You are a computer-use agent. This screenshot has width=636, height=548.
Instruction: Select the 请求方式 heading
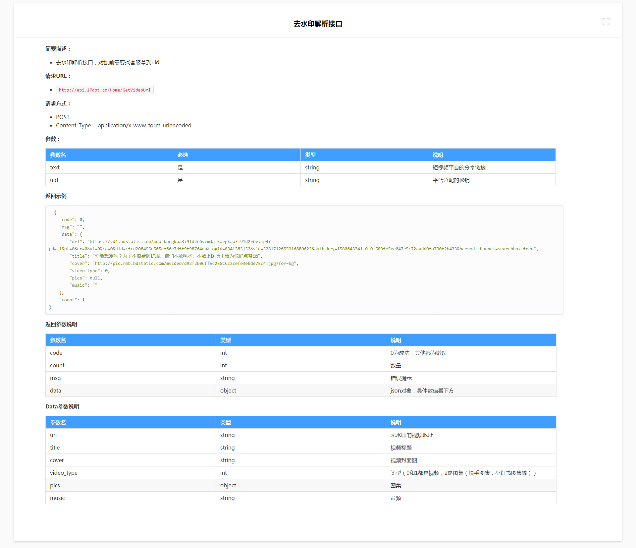tap(58, 103)
